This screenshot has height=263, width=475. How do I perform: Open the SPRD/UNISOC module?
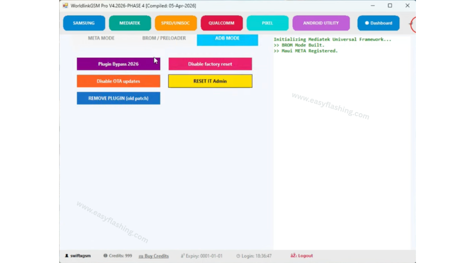click(x=176, y=23)
